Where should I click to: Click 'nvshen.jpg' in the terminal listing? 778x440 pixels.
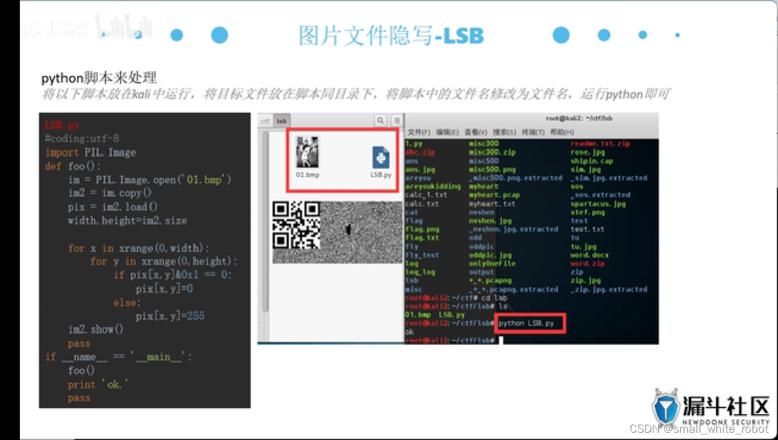[490, 221]
